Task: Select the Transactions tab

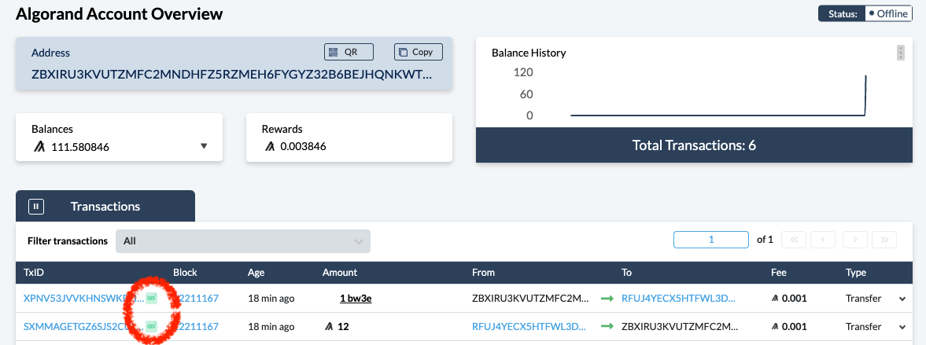Action: pos(105,207)
